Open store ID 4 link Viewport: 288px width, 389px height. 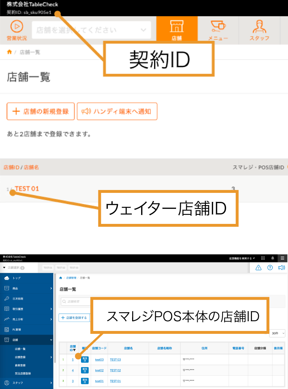click(x=73, y=370)
